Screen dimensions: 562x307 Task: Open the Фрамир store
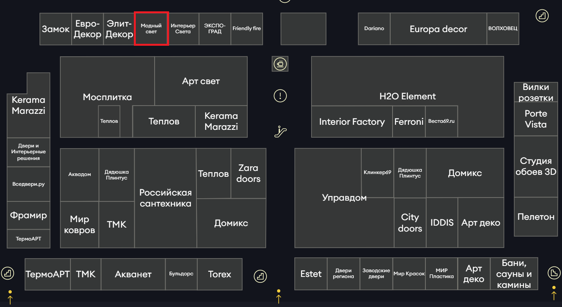29,215
